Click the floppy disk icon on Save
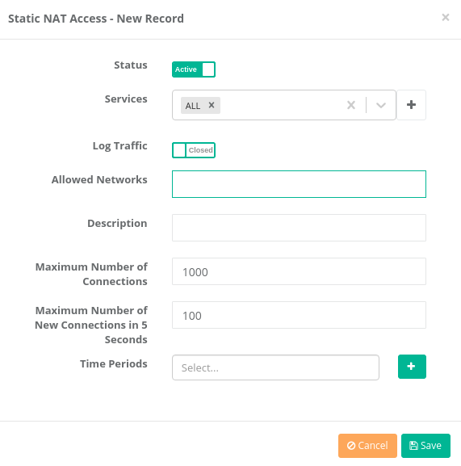The height and width of the screenshot is (466, 461). click(413, 446)
